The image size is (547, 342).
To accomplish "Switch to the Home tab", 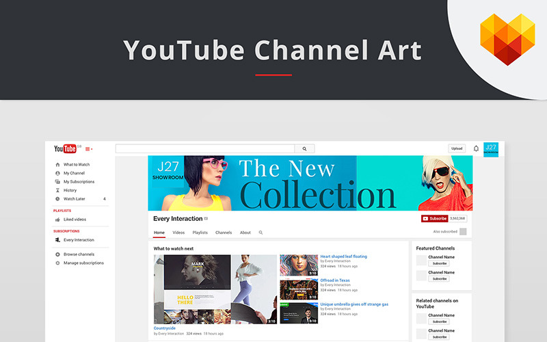I will (x=159, y=233).
